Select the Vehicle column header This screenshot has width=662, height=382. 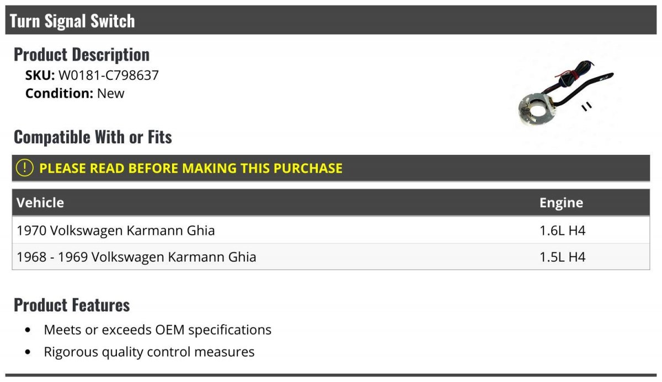(x=40, y=202)
